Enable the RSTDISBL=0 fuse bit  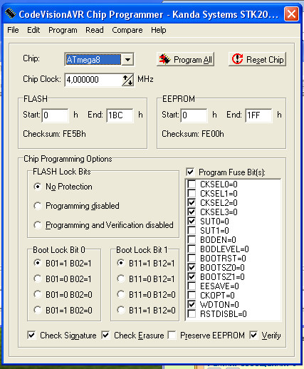click(192, 314)
